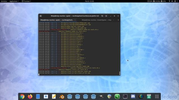Click the 2.8 GHz CPU frequency indicator
The height and width of the screenshot is (100, 179).
point(157,1)
